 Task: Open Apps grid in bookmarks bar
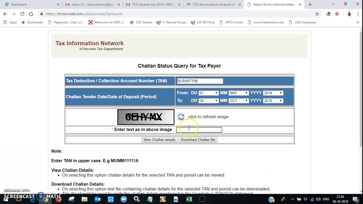pyautogui.click(x=10, y=22)
